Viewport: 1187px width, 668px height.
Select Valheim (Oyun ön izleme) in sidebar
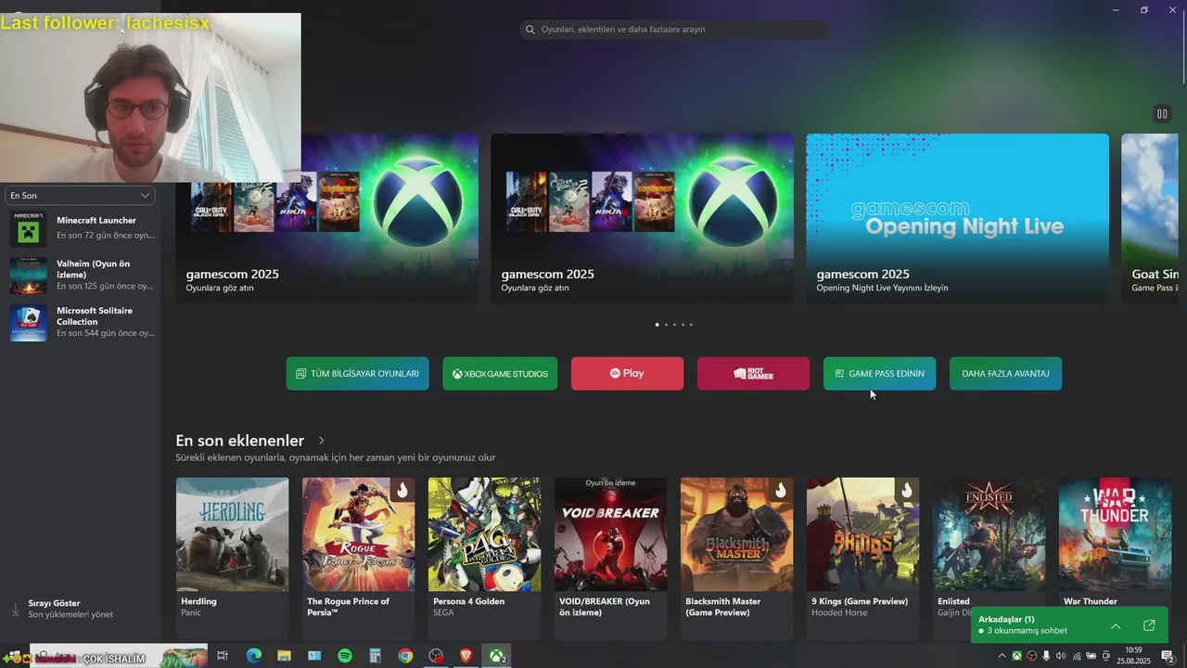tap(82, 276)
